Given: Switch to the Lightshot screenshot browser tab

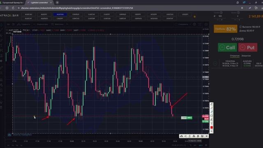Looking at the screenshot, I should click(39, 3).
